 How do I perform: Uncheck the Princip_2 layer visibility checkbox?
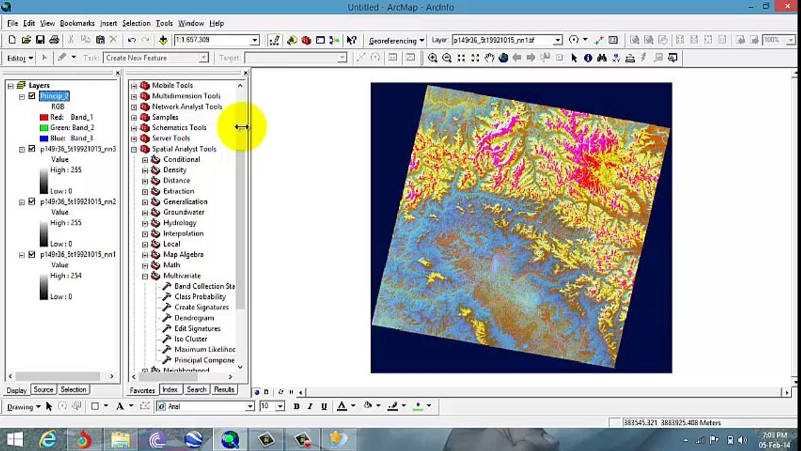[x=32, y=96]
